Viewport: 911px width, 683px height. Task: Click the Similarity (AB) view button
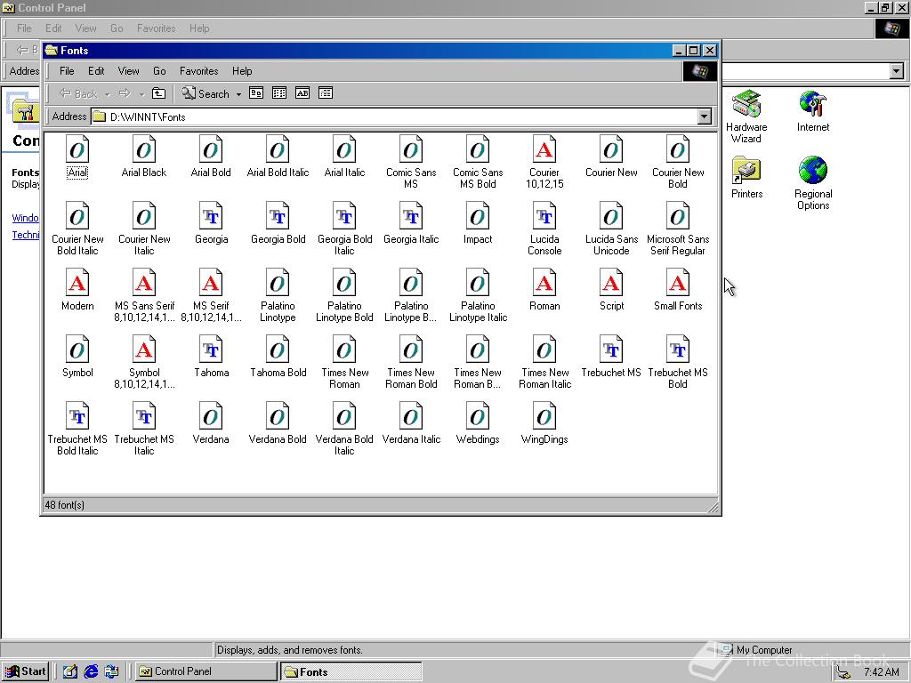point(302,92)
